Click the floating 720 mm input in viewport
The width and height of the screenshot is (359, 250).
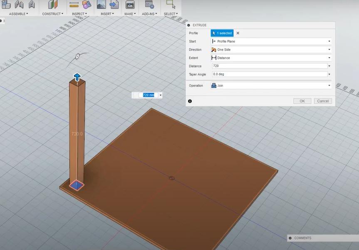click(149, 95)
